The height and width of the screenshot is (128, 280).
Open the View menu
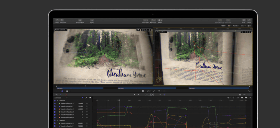243,26
